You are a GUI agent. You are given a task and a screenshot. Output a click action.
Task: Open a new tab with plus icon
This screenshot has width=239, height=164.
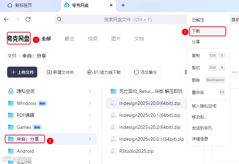click(123, 5)
